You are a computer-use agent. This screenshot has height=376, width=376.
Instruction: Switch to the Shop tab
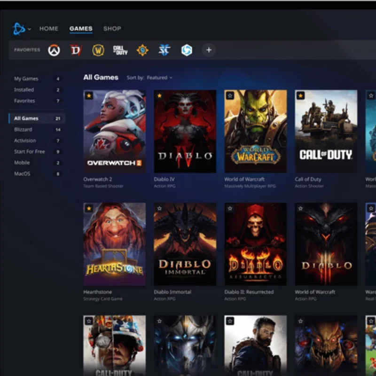tap(112, 29)
